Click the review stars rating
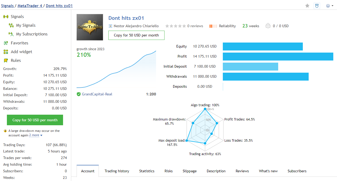Viewport: 337px width, 181px height. [175, 26]
